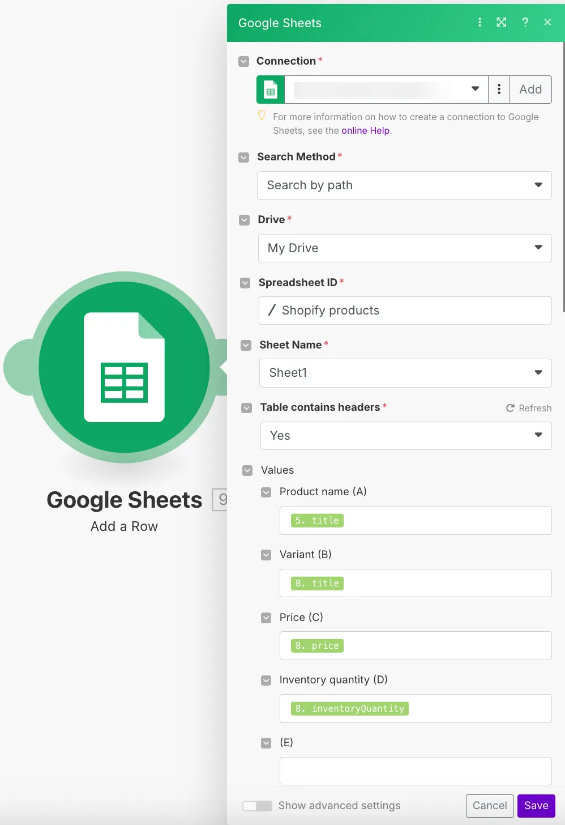Open the online Help link
565x825 pixels.
(366, 130)
